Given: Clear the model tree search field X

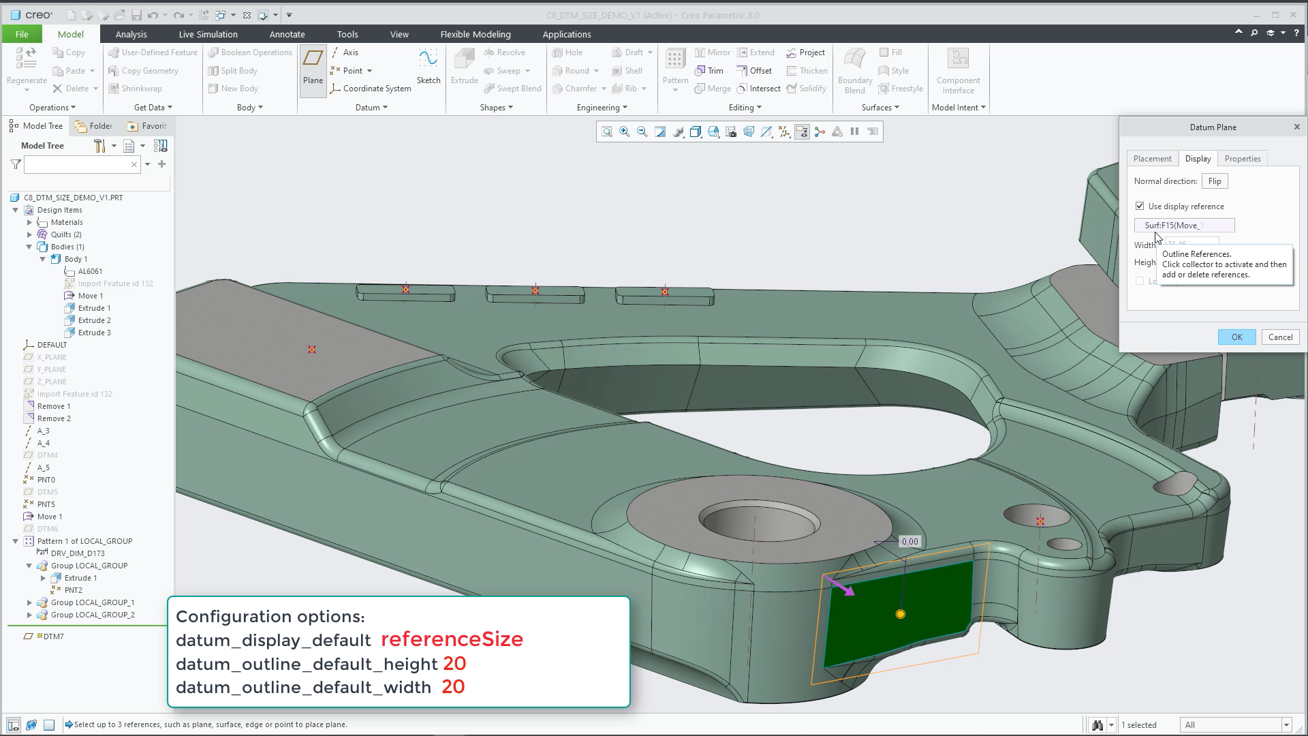Looking at the screenshot, I should click(134, 164).
